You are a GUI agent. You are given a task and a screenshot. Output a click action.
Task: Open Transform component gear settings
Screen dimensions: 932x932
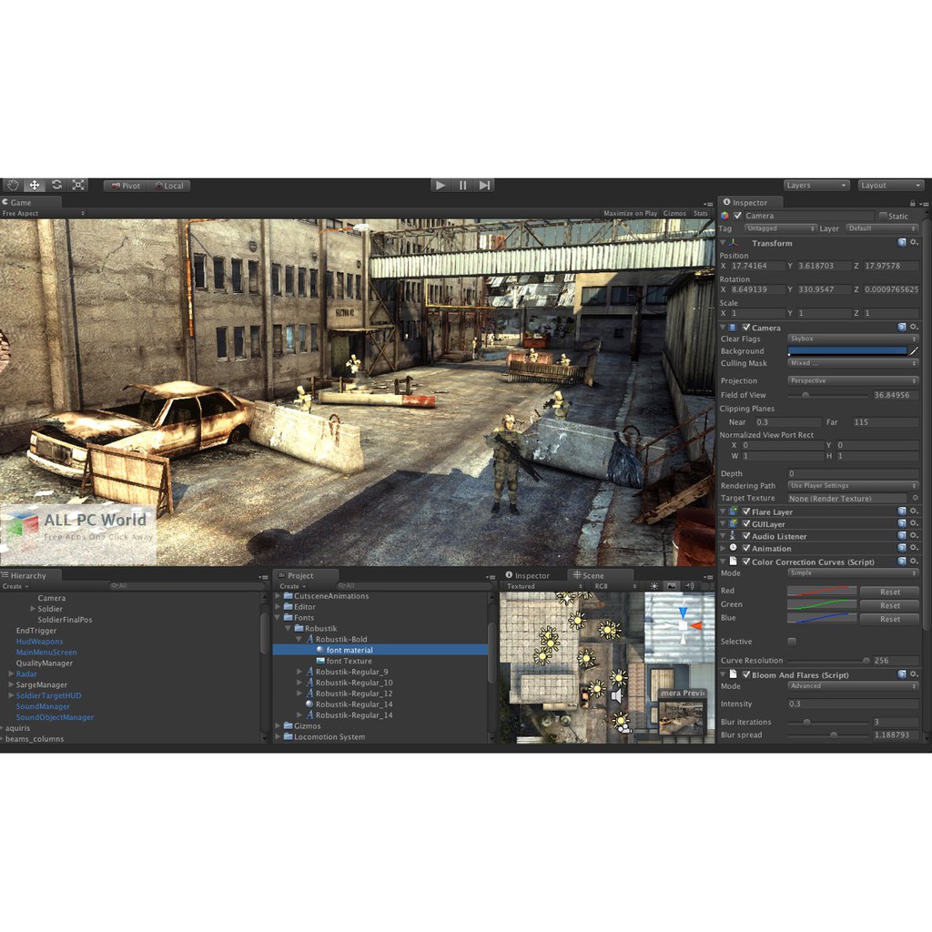[x=914, y=243]
